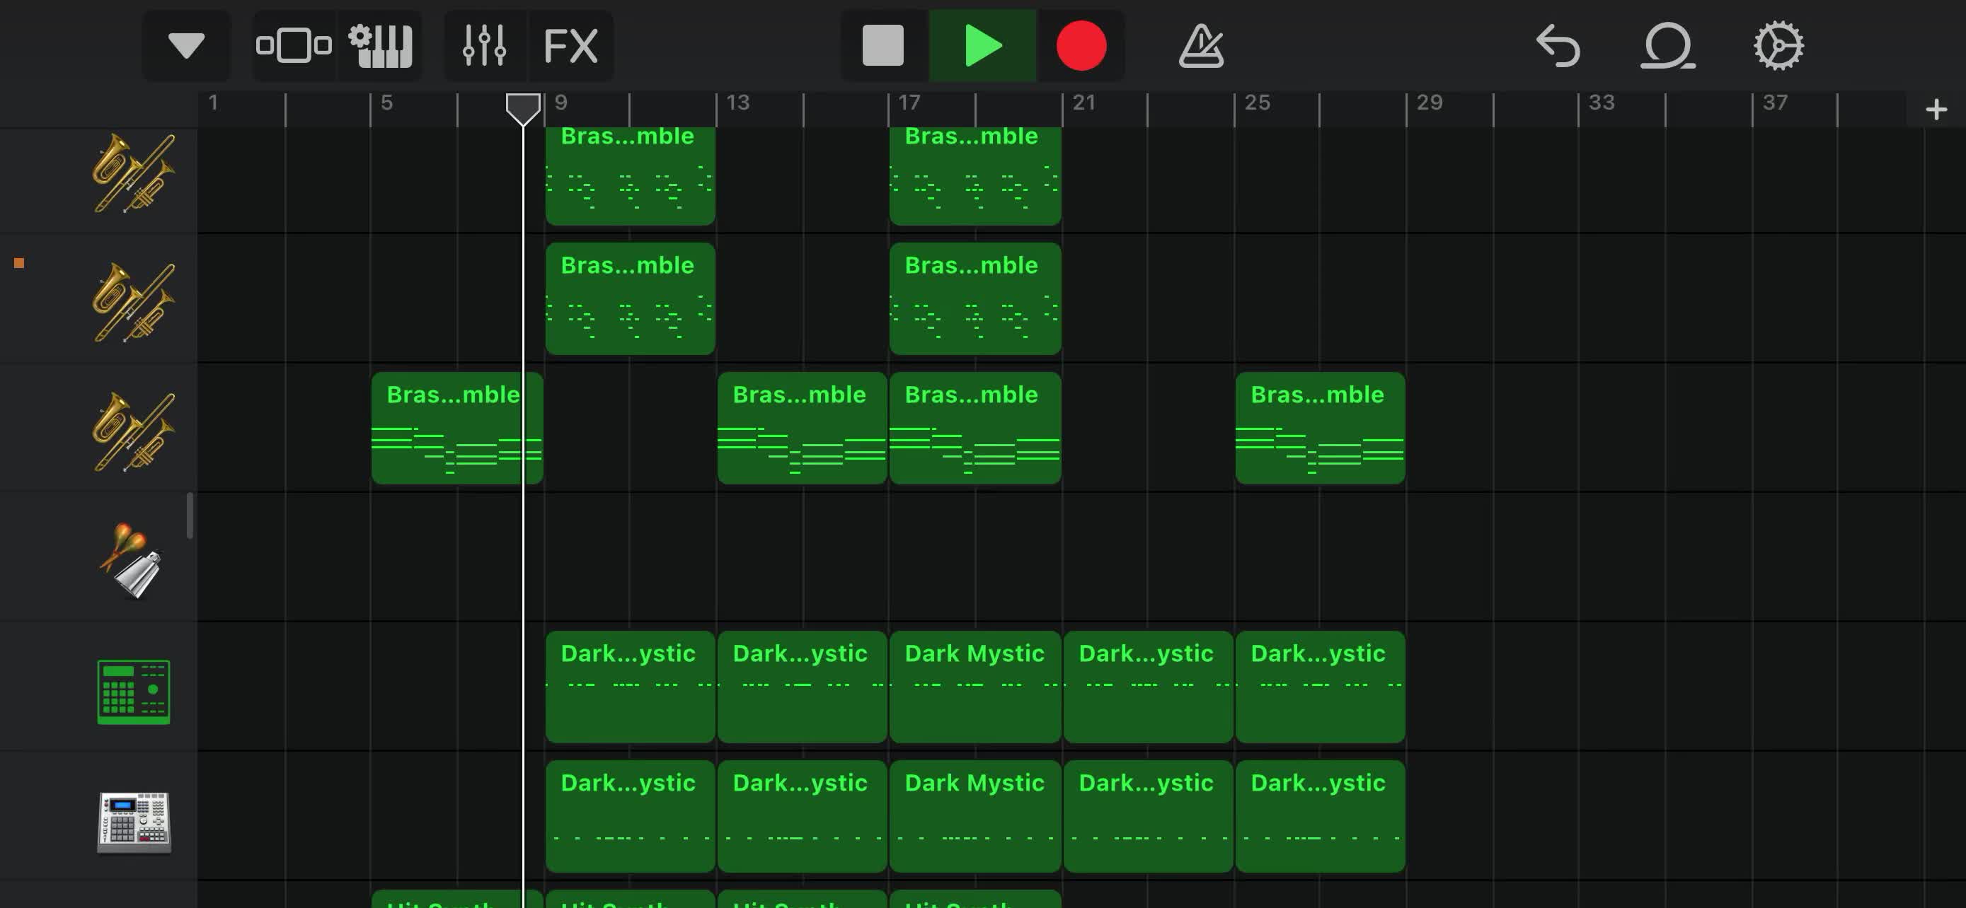Viewport: 1966px width, 908px height.
Task: Grab the track header panel handle
Action: (190, 516)
